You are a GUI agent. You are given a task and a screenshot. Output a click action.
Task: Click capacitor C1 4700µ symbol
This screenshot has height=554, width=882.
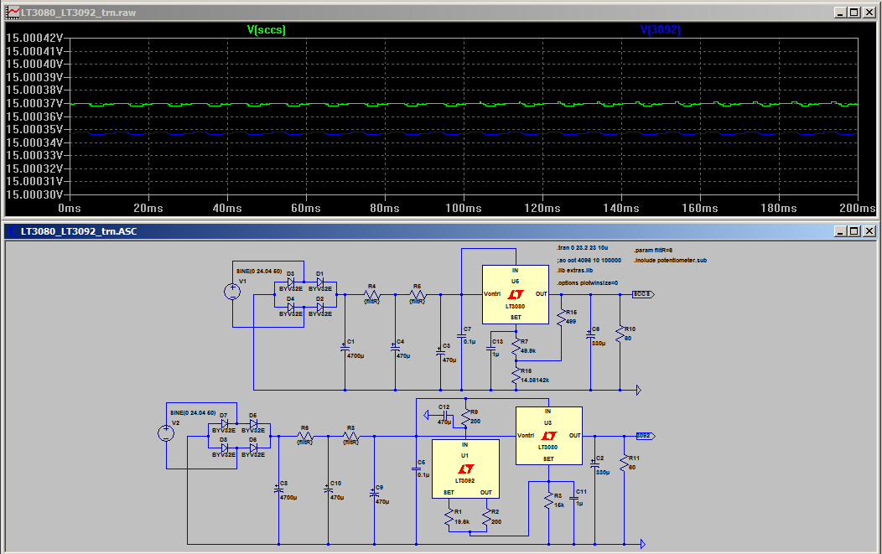tap(345, 349)
